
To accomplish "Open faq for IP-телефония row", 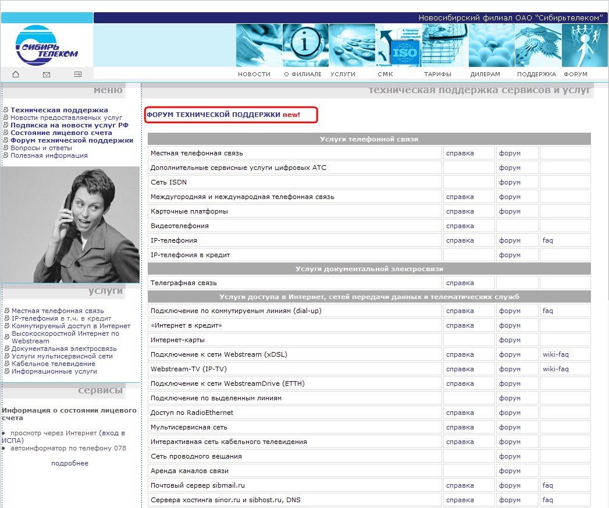I will [x=547, y=240].
